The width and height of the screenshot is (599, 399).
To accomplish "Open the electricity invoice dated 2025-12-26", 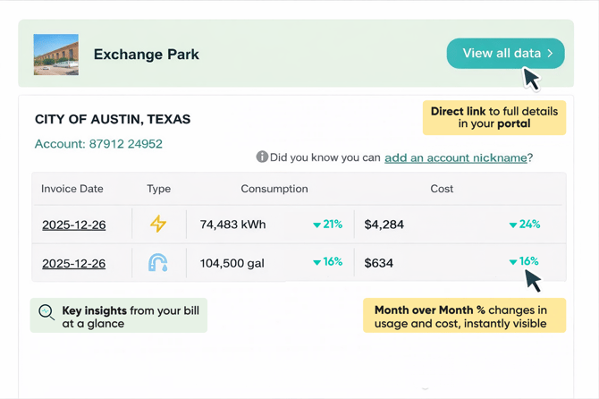I will click(x=73, y=225).
